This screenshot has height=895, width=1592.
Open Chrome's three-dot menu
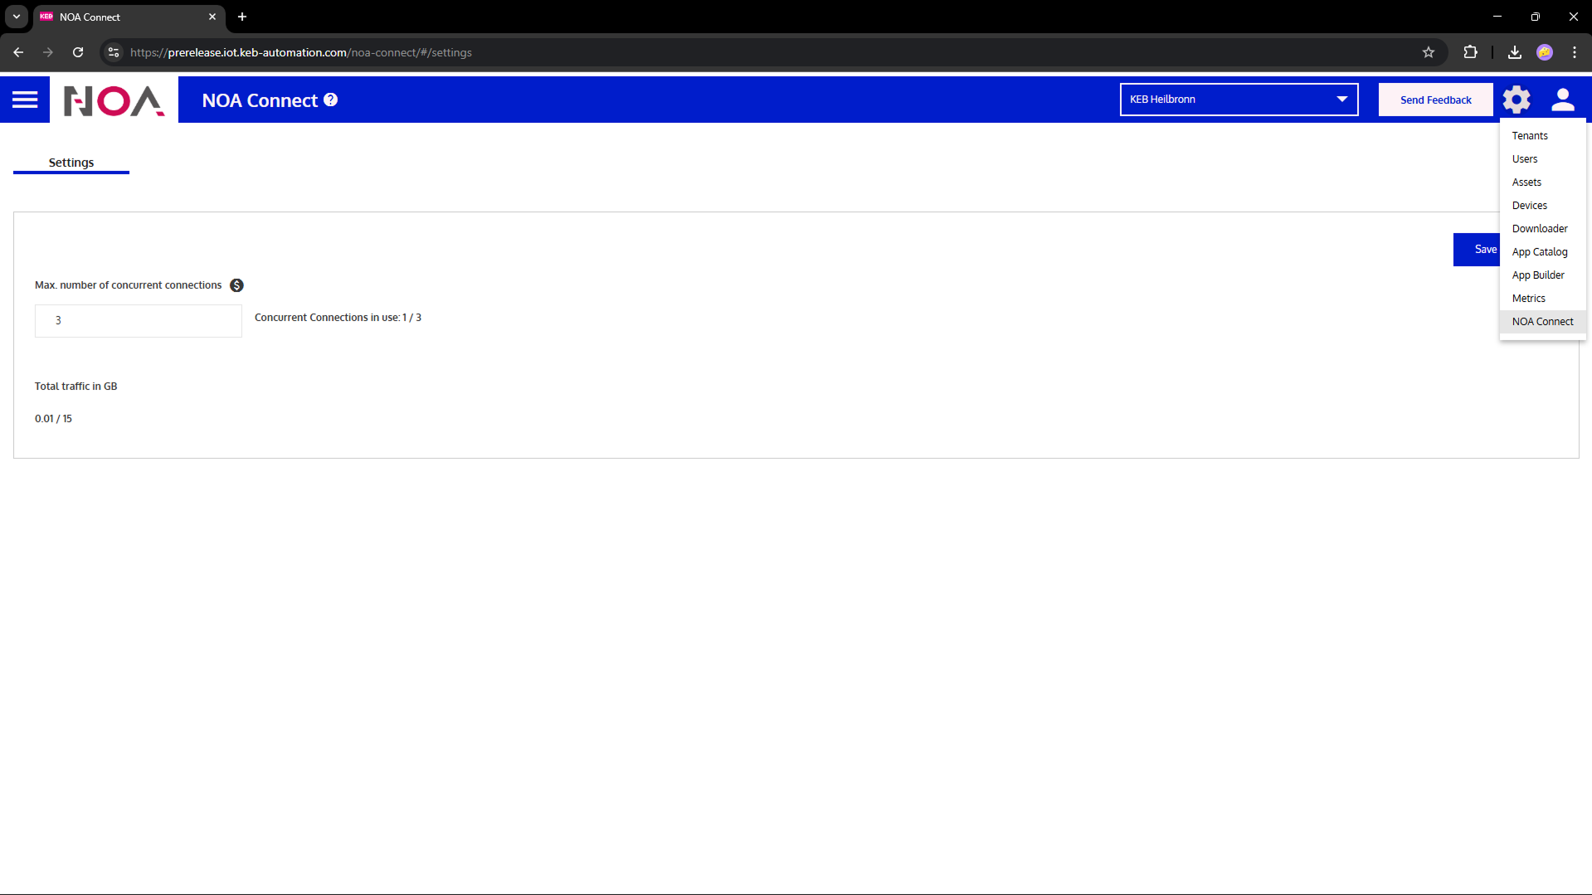[x=1574, y=52]
